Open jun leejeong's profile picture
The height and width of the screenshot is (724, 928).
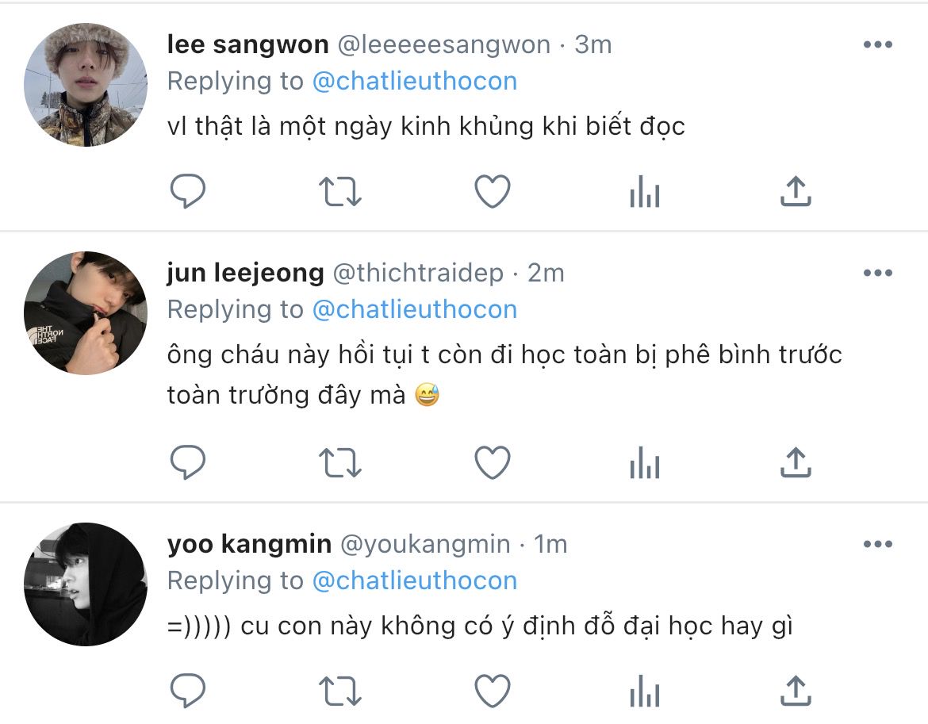coord(86,313)
